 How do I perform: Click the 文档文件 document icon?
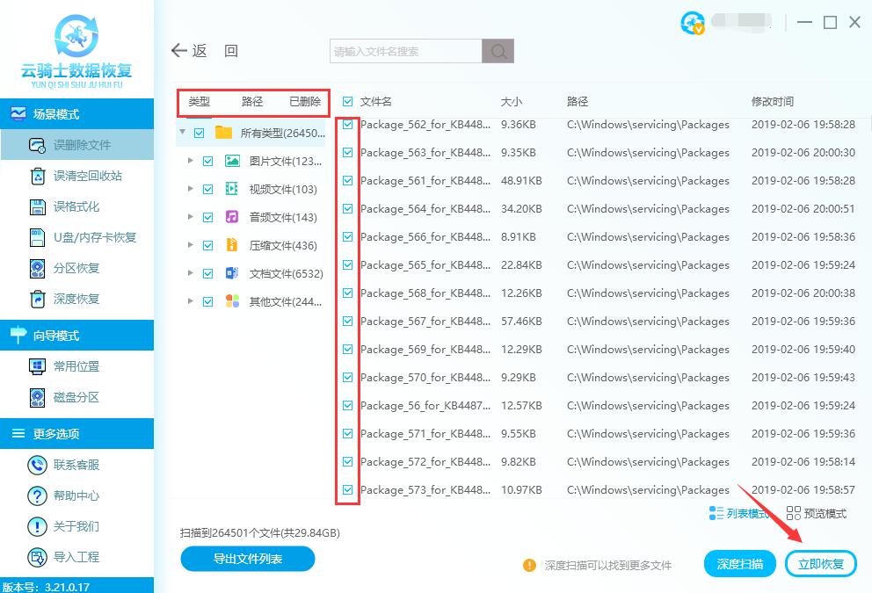pyautogui.click(x=232, y=273)
